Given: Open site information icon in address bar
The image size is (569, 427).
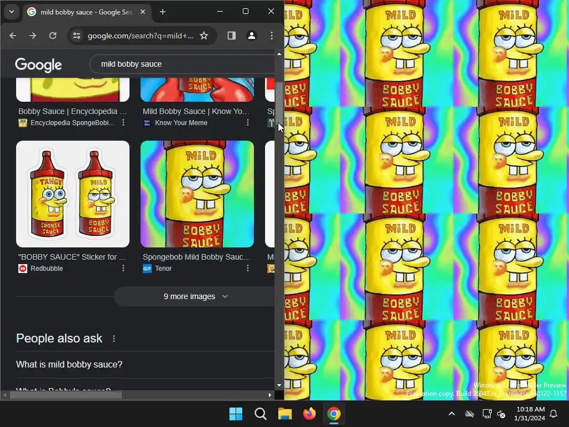Looking at the screenshot, I should point(77,36).
